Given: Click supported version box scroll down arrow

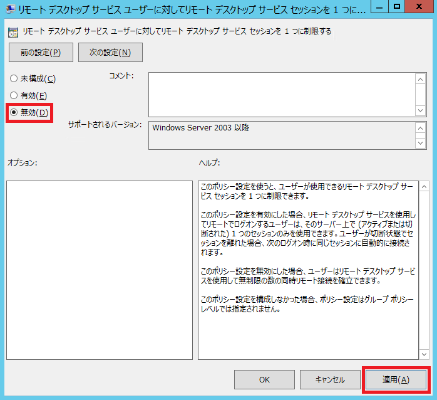Looking at the screenshot, I should point(420,143).
